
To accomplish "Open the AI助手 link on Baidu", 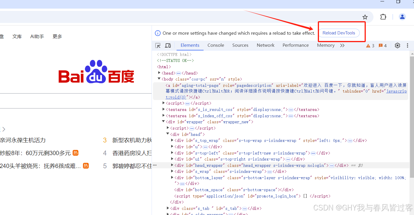I will (x=37, y=36).
